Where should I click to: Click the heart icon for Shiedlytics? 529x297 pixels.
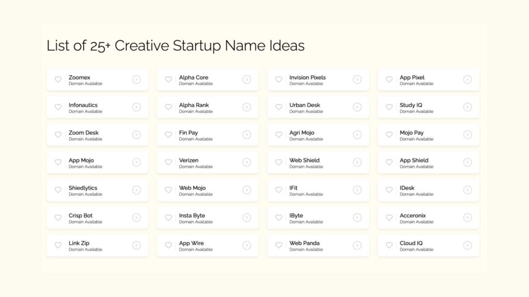[x=58, y=190]
